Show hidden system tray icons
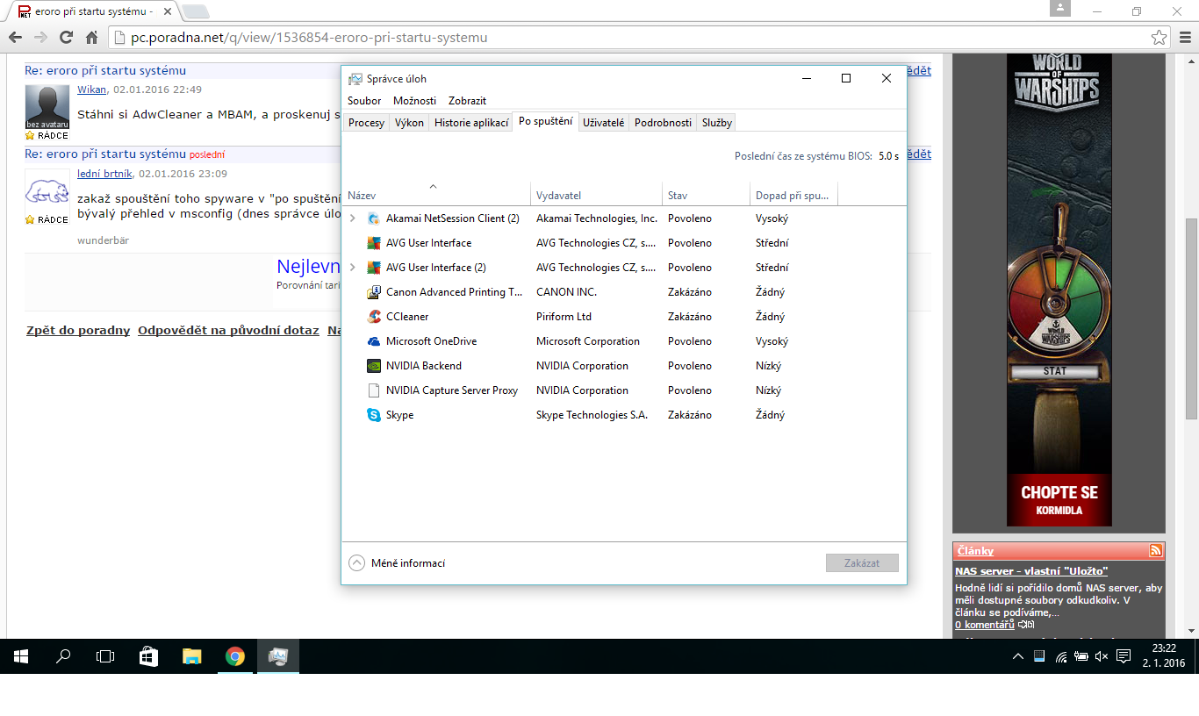 point(1017,656)
